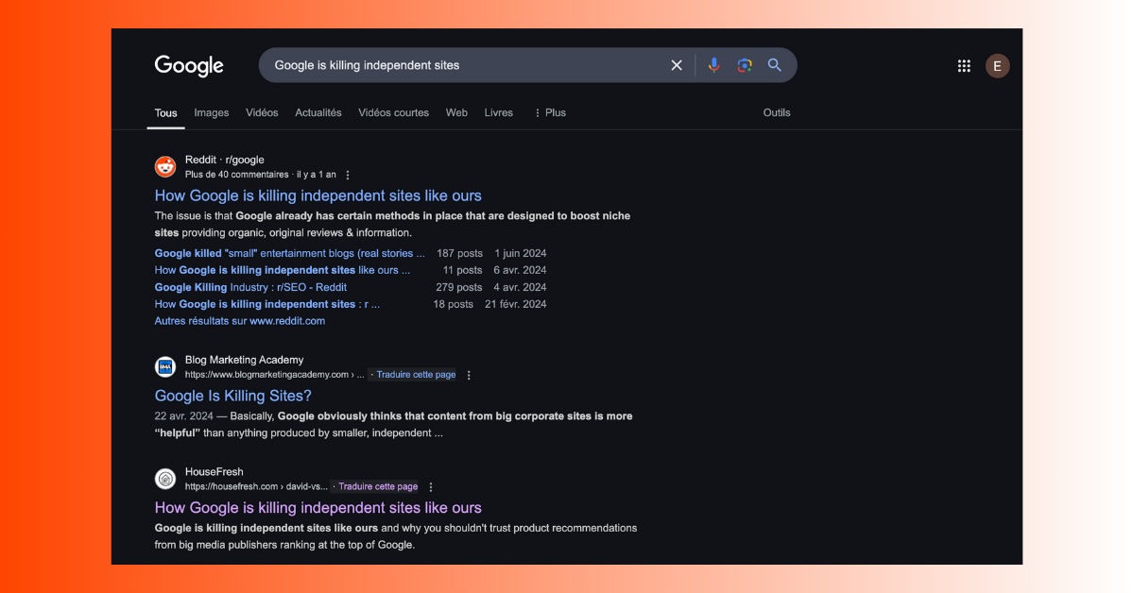Switch to the Actualités tab

318,112
